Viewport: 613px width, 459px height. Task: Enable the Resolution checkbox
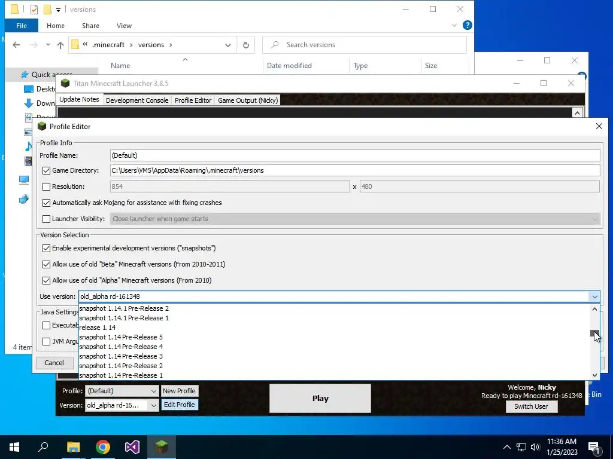(46, 186)
